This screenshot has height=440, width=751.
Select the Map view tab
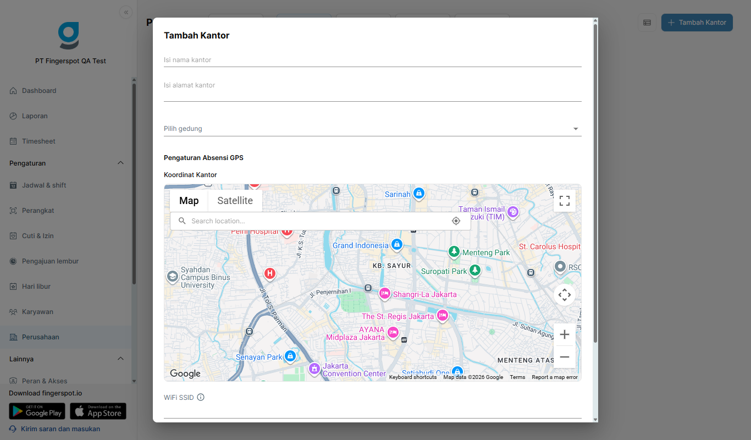189,201
